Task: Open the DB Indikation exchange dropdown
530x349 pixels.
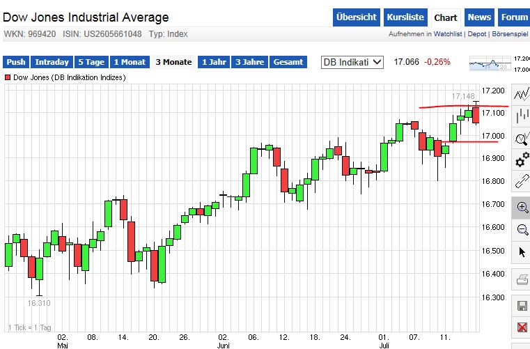Action: [352, 62]
